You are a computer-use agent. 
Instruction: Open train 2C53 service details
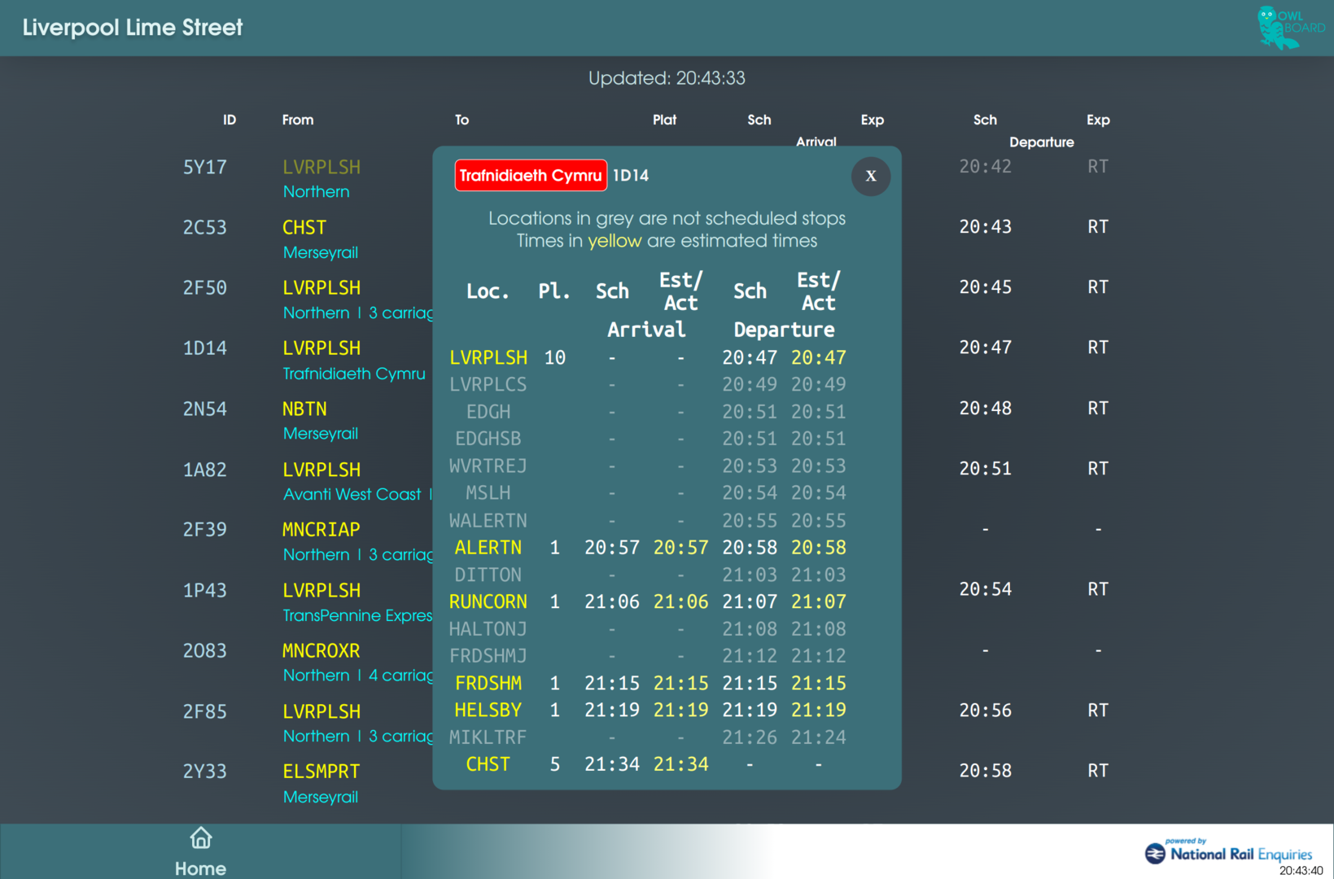204,228
